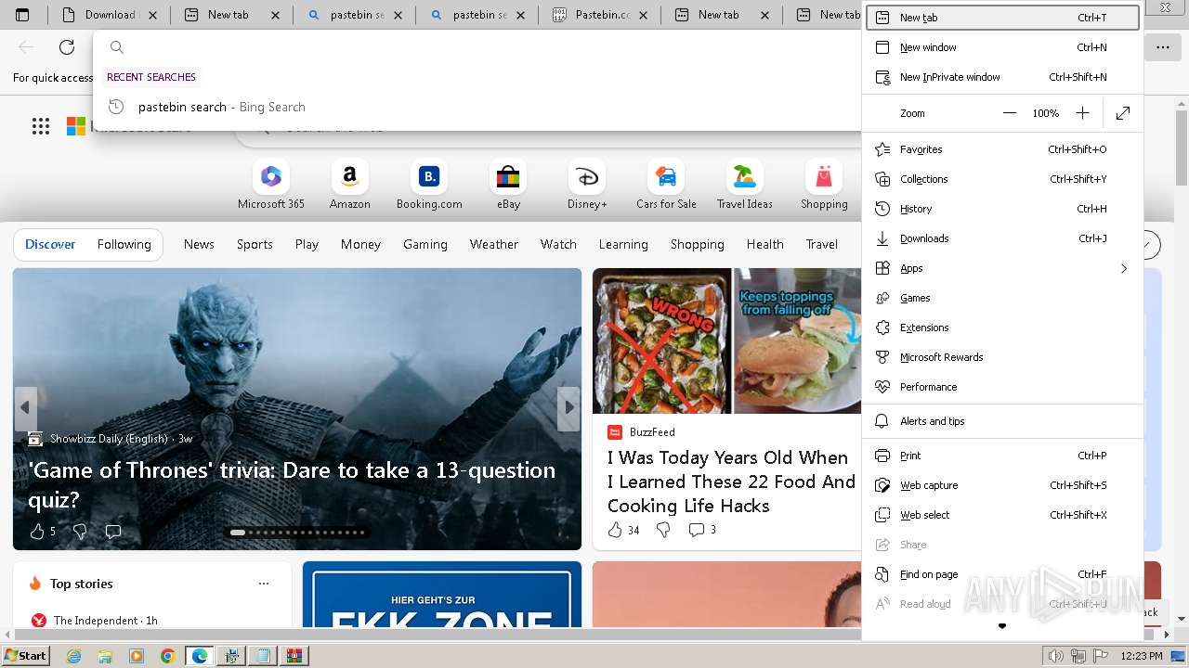Switch to the Pastebin.com browser tab

[600, 15]
